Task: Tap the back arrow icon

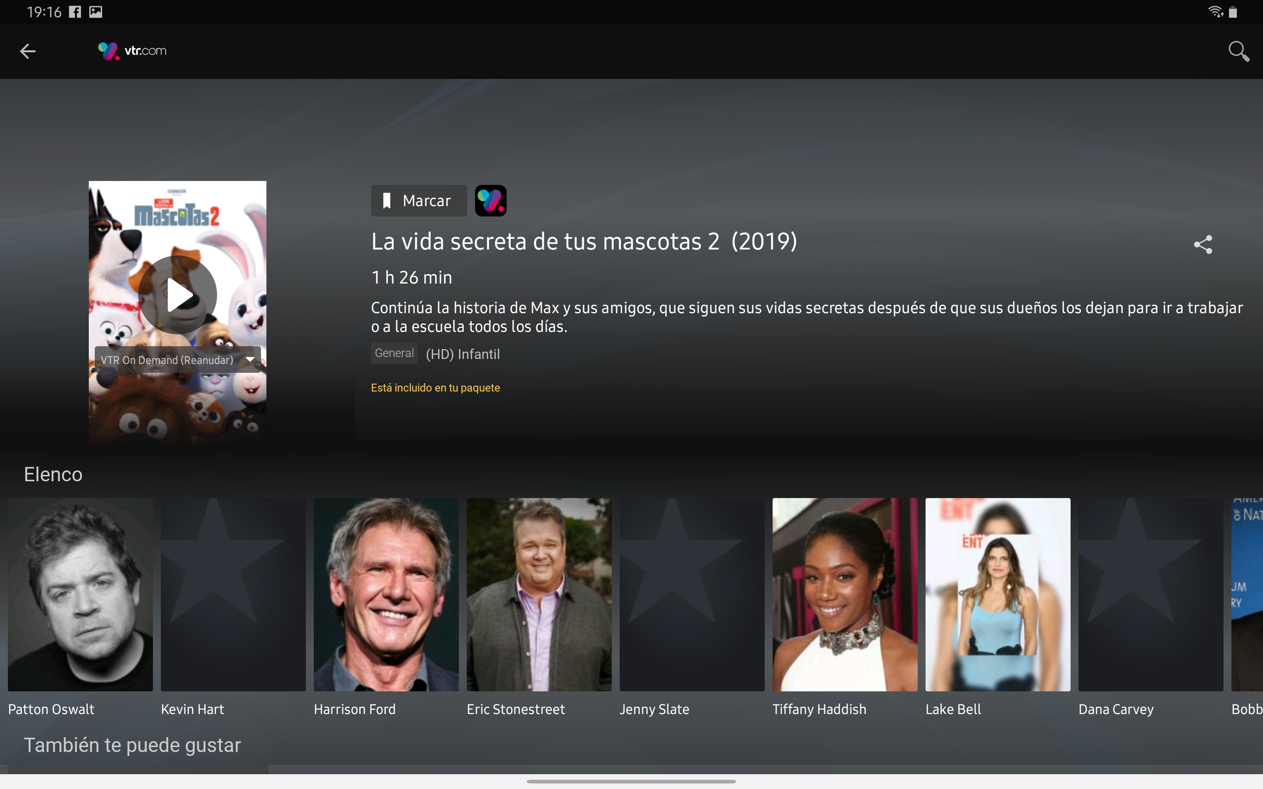Action: tap(28, 51)
